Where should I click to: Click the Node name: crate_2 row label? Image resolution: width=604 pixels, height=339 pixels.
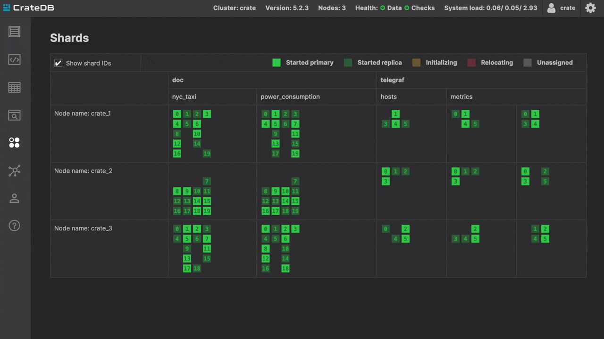[83, 171]
